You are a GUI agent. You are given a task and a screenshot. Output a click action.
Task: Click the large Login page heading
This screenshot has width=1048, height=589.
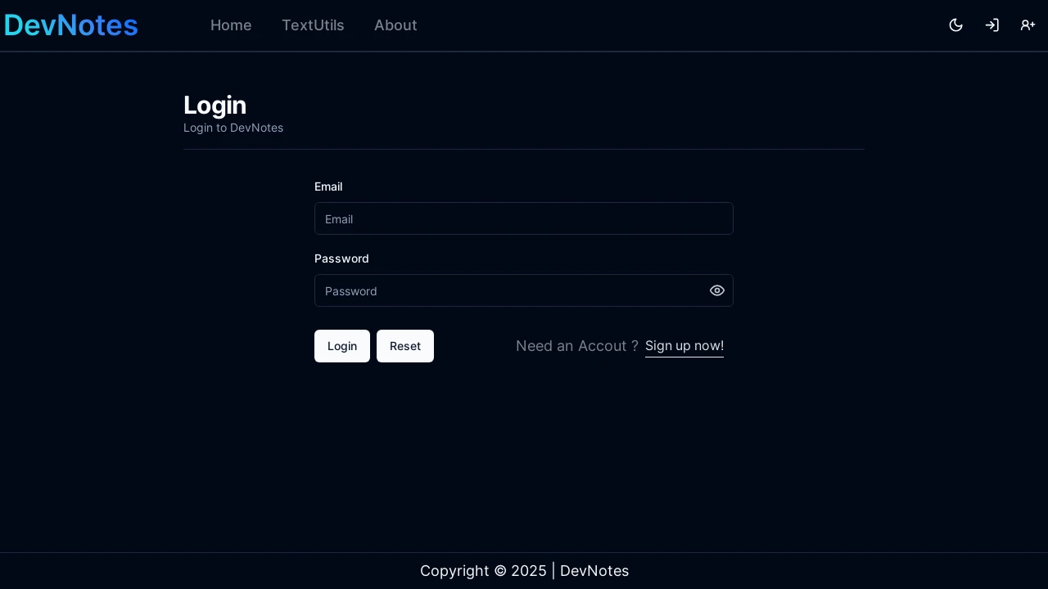click(x=215, y=105)
